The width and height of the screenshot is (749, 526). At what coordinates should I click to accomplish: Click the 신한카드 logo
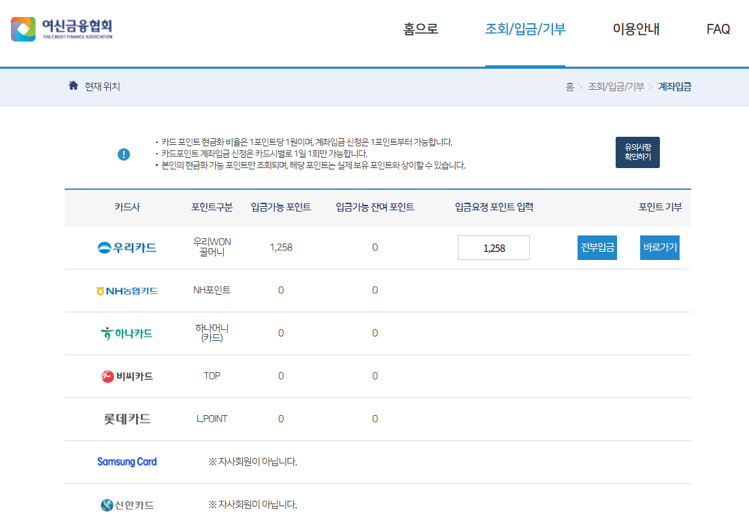(x=127, y=505)
